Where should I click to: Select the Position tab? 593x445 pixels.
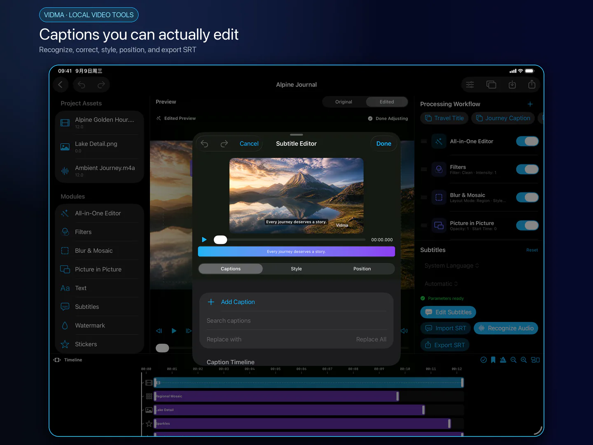tap(362, 269)
